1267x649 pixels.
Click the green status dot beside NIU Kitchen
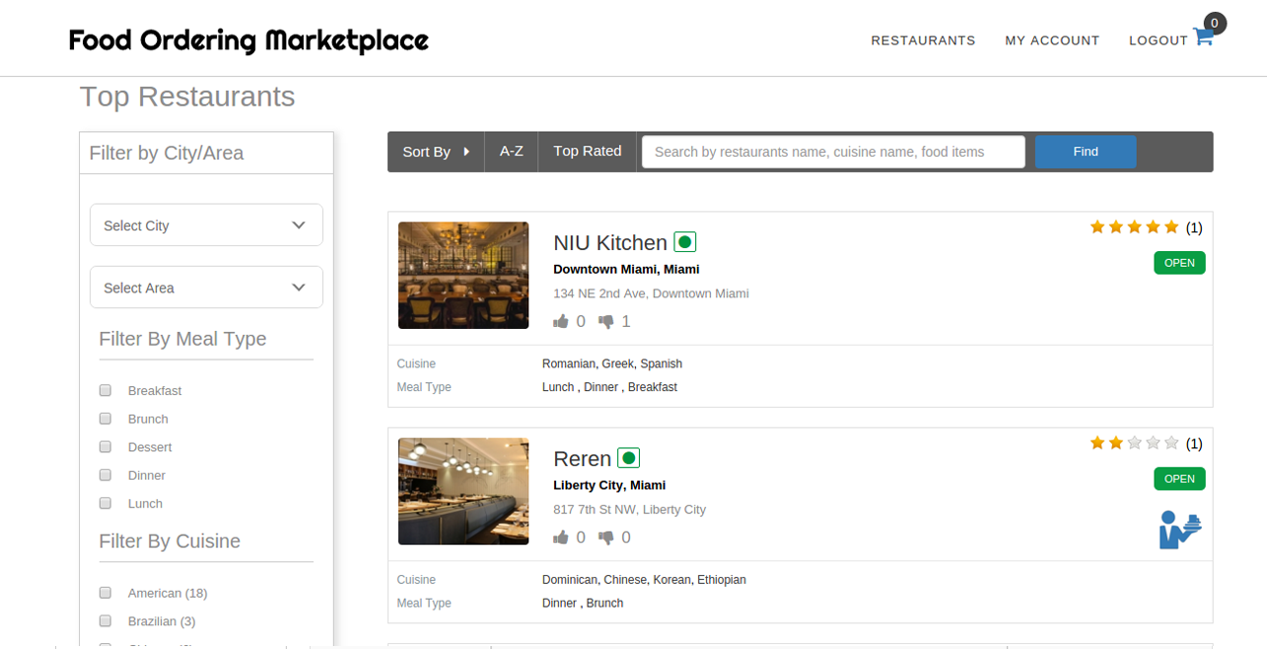pyautogui.click(x=684, y=240)
